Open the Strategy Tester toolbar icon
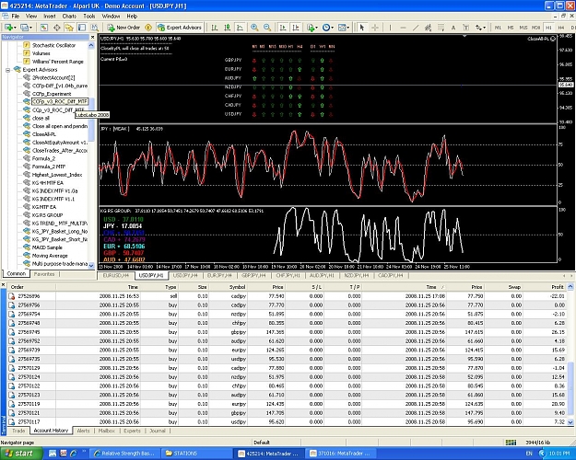The width and height of the screenshot is (576, 460). coord(94,28)
